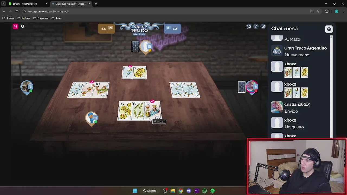Screen dimensions: 347x195
Task: Close the Gran Truco Argentino tab
Action: coord(89,4)
